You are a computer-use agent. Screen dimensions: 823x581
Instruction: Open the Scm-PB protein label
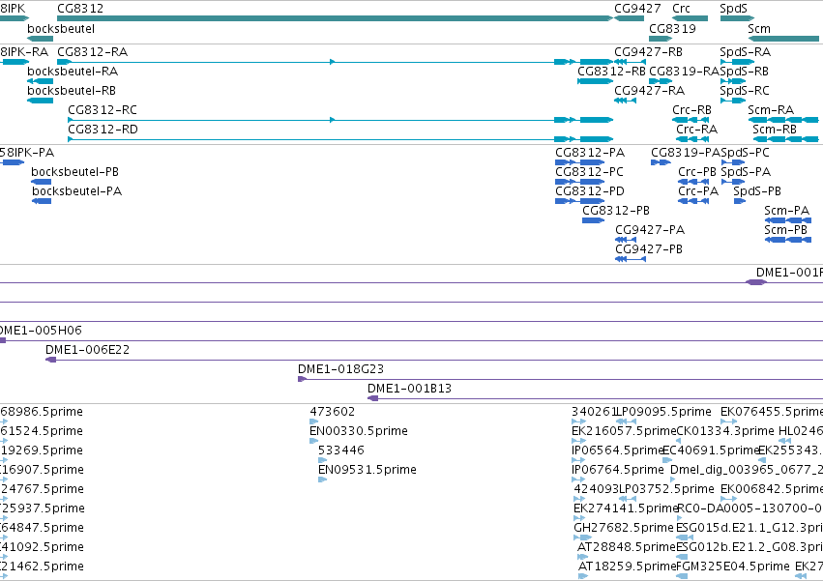tap(785, 230)
